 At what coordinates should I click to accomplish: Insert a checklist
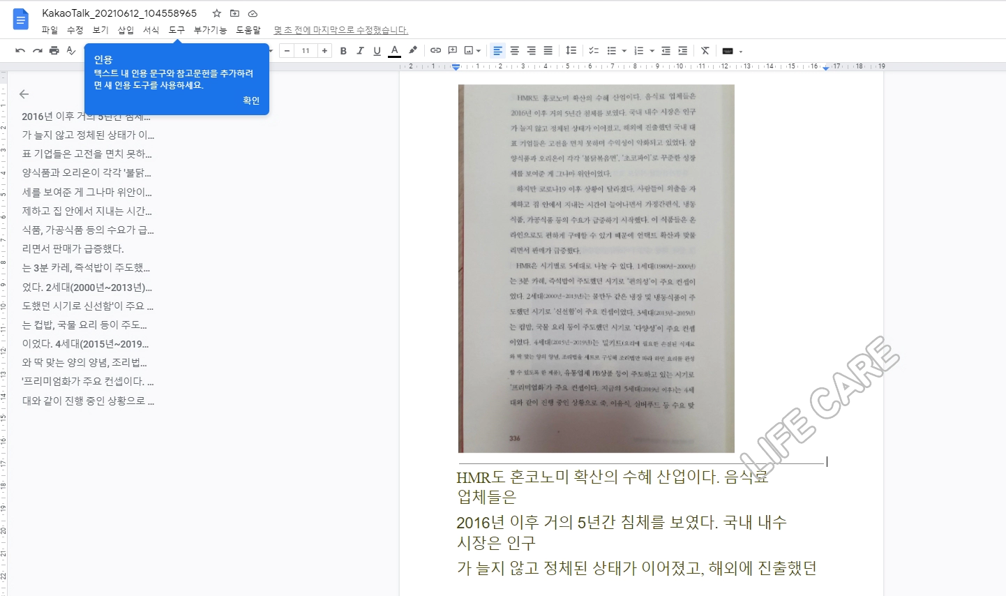pyautogui.click(x=594, y=50)
